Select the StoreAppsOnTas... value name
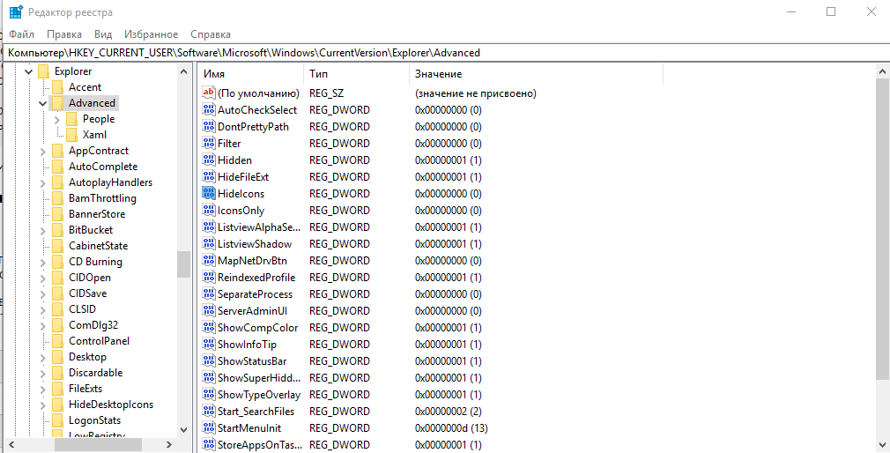 (x=259, y=444)
